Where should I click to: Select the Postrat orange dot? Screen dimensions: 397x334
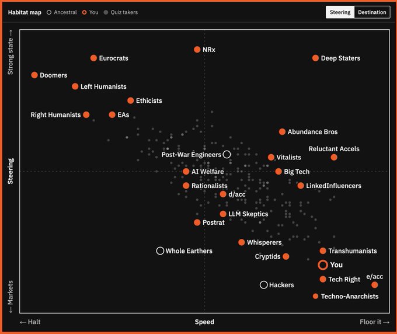click(x=197, y=222)
